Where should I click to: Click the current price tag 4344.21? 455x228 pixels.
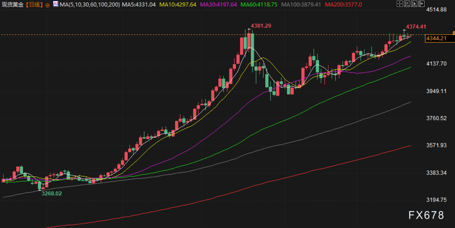[436, 38]
